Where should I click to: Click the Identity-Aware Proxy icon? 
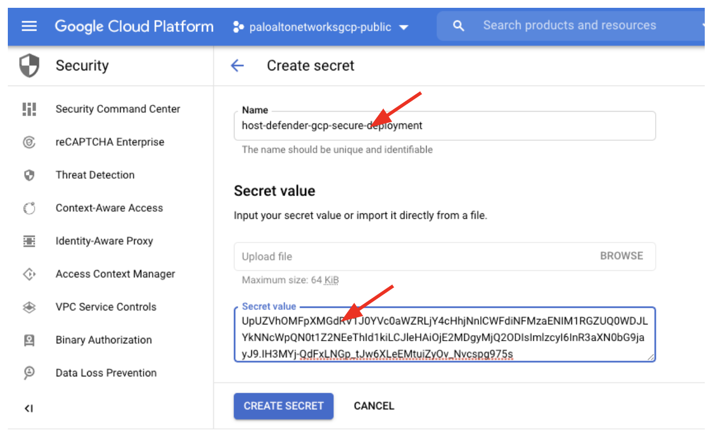(29, 241)
